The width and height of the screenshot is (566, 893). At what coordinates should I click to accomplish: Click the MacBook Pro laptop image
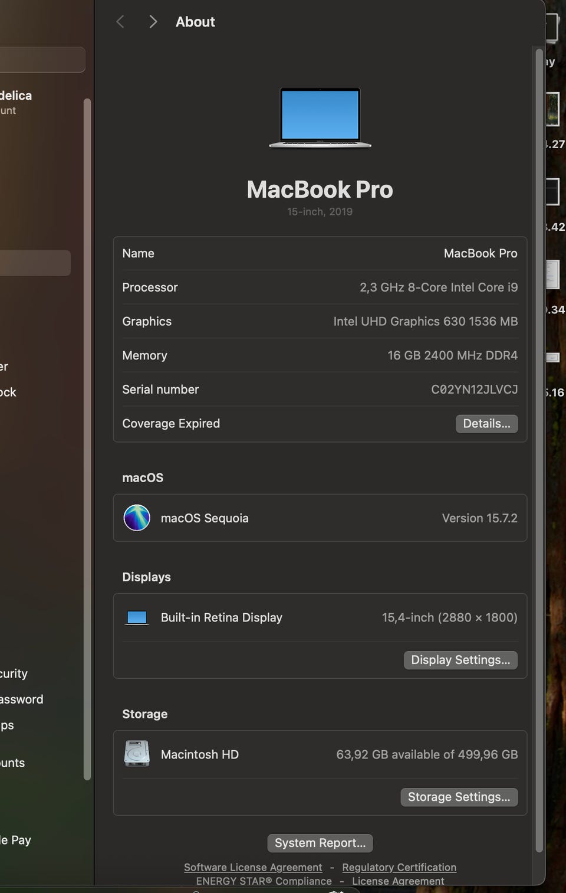(x=320, y=117)
